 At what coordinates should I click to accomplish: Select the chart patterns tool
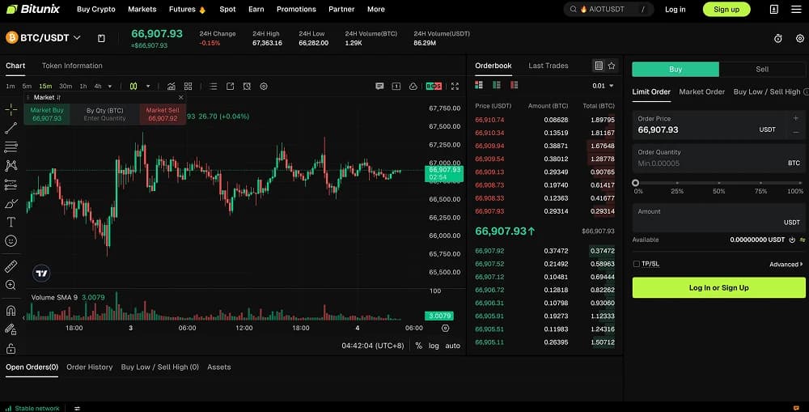[11, 165]
